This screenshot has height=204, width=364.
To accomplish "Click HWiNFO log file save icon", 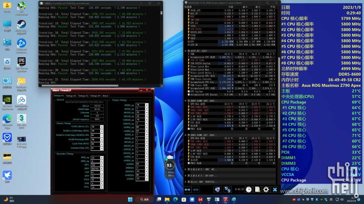I will tap(257, 190).
